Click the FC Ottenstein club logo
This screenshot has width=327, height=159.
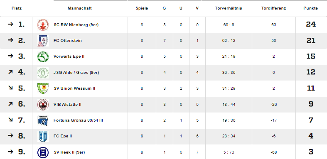click(43, 41)
